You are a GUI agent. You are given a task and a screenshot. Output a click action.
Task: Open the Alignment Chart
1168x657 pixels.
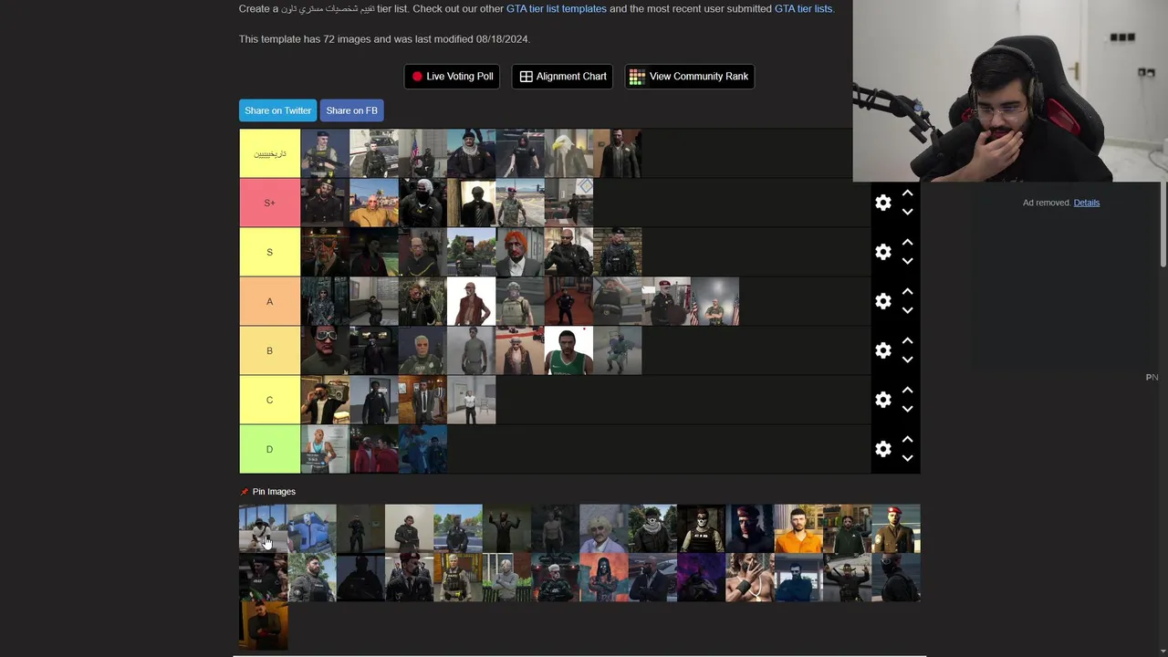coord(563,77)
